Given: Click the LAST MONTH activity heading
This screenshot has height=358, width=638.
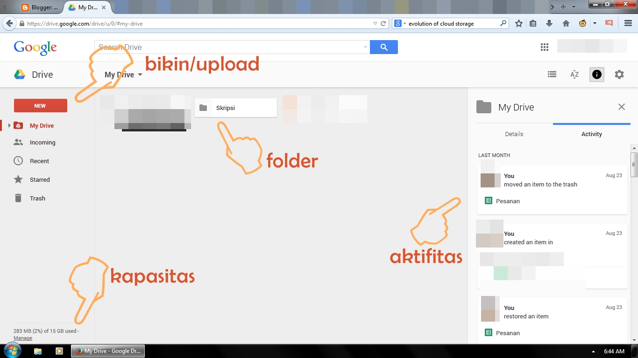Looking at the screenshot, I should tap(494, 155).
